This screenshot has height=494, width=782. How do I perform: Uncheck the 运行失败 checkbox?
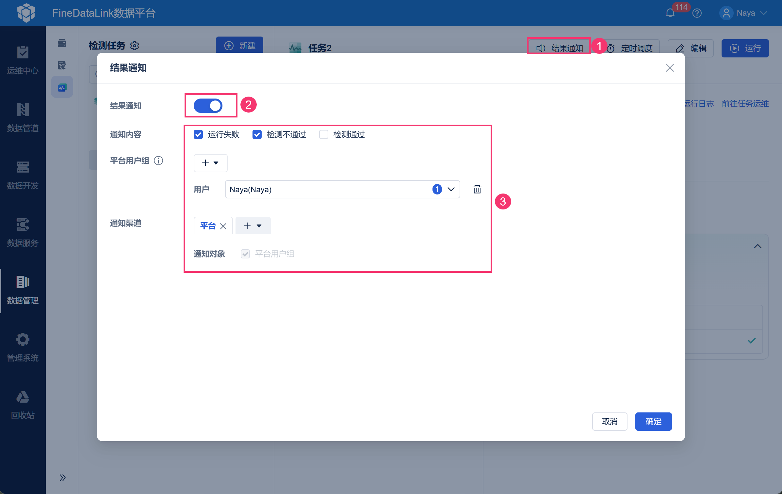pyautogui.click(x=198, y=134)
